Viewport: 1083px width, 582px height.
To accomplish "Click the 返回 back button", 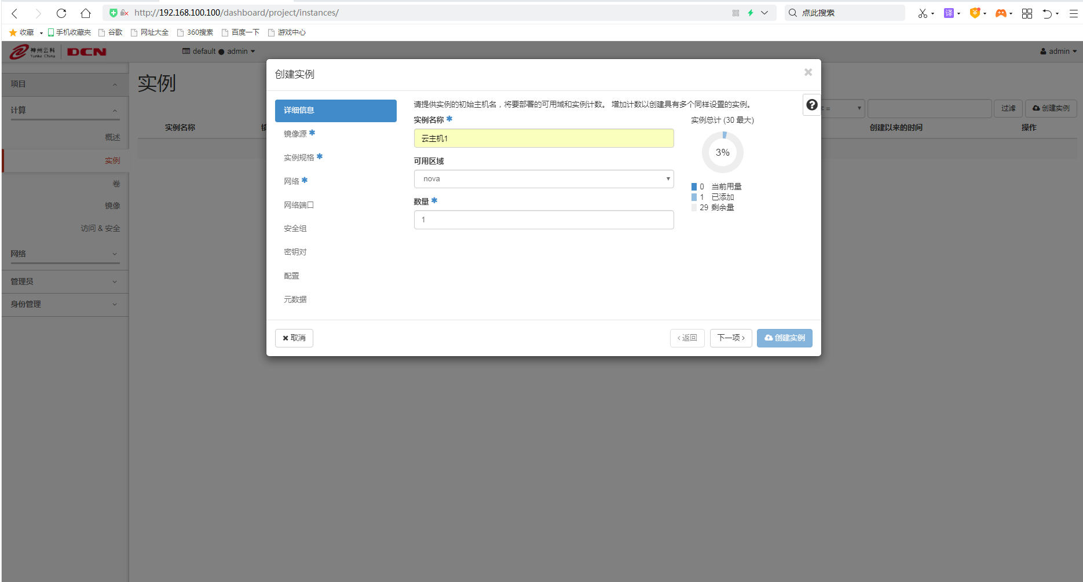I will click(687, 338).
